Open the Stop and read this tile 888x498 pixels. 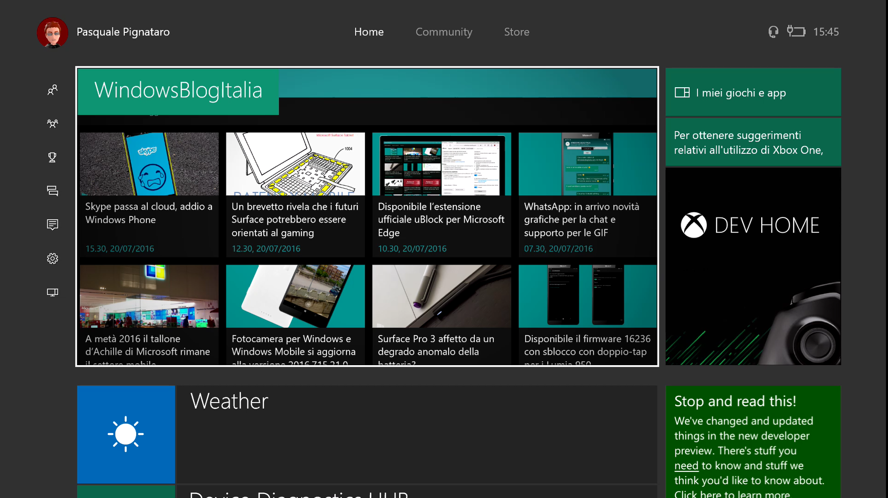click(x=753, y=442)
